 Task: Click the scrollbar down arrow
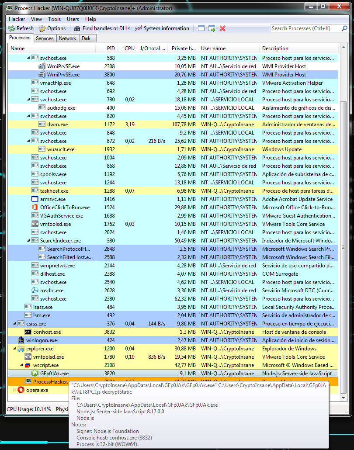click(x=344, y=398)
